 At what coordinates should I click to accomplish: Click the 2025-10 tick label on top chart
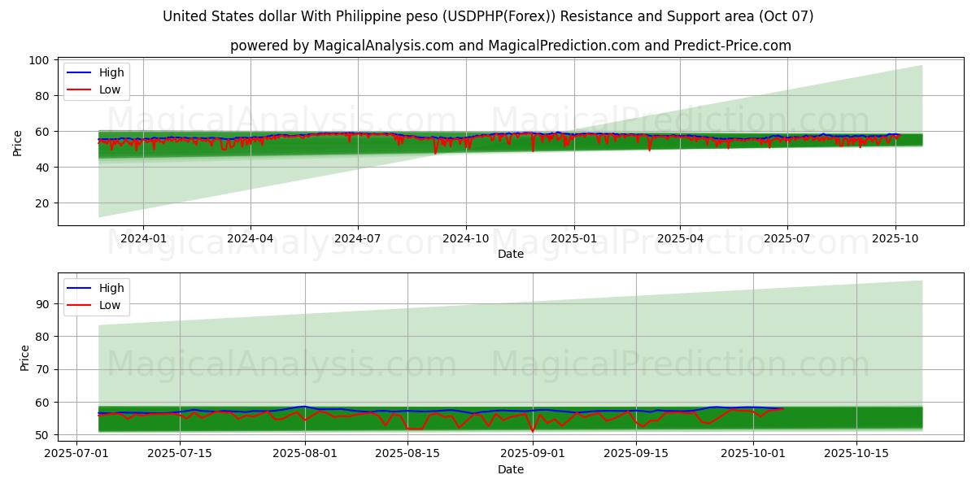point(895,238)
